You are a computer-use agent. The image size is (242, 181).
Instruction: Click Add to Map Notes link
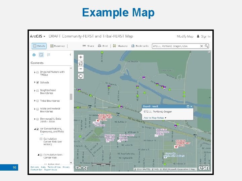tap(154, 118)
